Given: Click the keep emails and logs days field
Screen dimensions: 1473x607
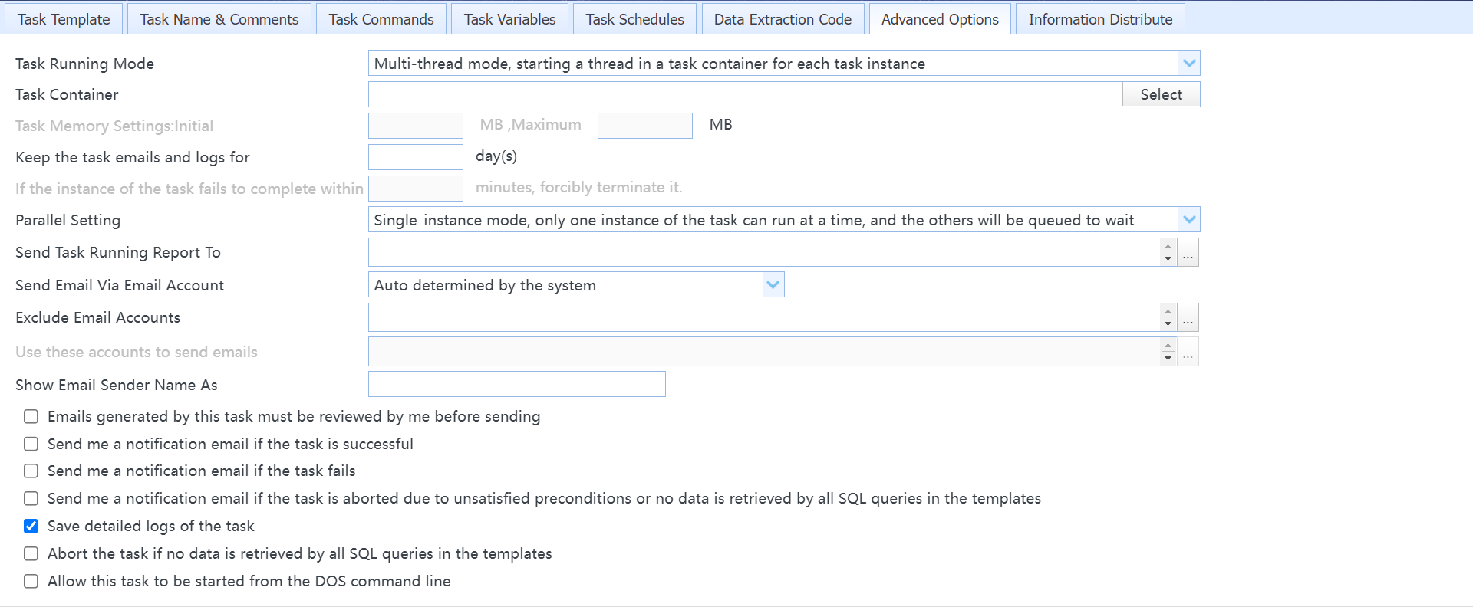Looking at the screenshot, I should 416,157.
